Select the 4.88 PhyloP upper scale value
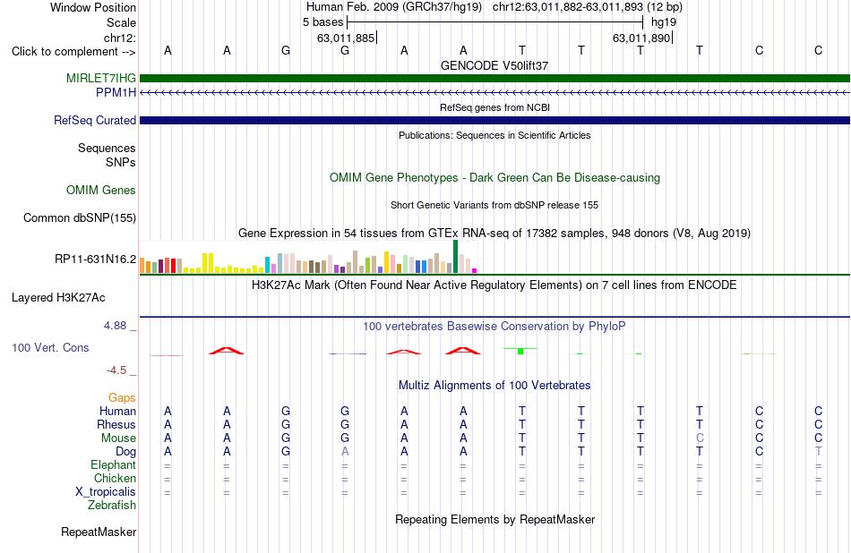The height and width of the screenshot is (553, 851). 115,326
